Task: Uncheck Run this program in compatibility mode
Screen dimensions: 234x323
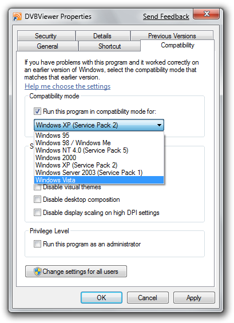Action: (x=37, y=111)
